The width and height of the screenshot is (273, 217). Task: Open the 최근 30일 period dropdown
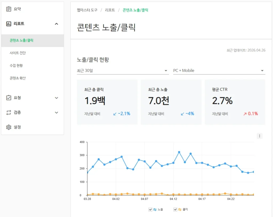(123, 71)
